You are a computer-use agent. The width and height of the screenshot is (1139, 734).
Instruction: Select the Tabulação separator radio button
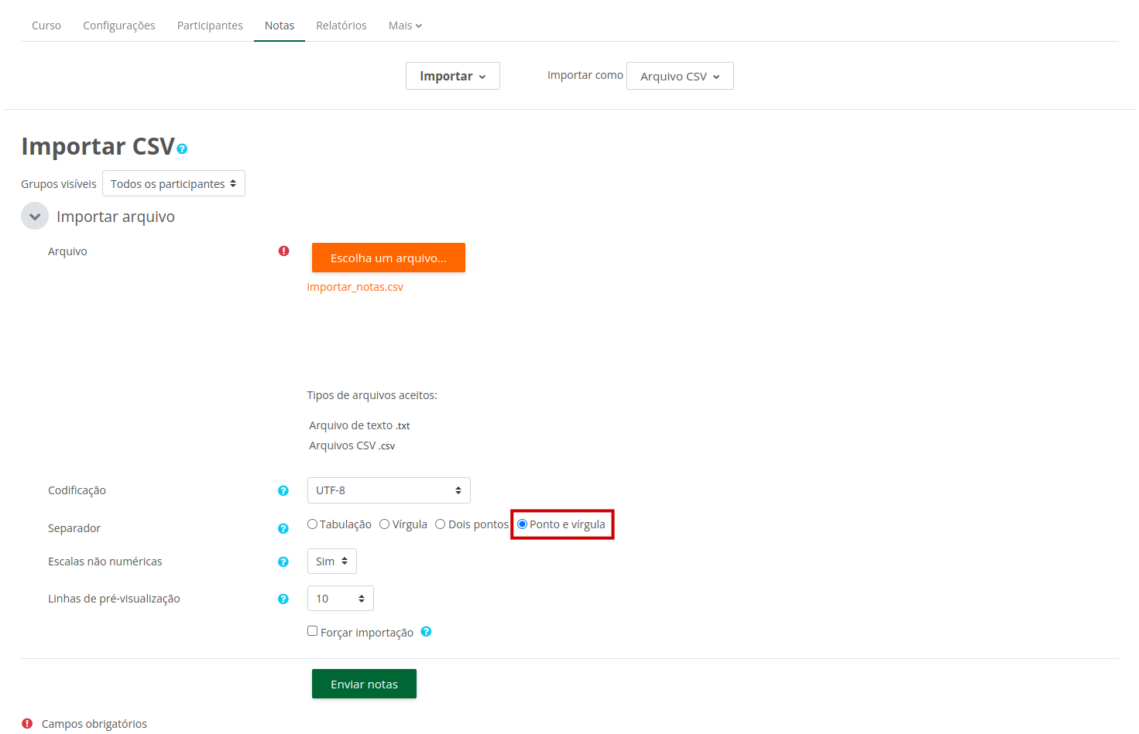tap(313, 524)
